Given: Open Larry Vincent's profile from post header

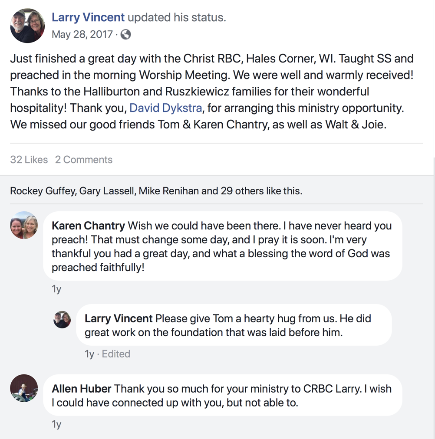Looking at the screenshot, I should (x=88, y=17).
